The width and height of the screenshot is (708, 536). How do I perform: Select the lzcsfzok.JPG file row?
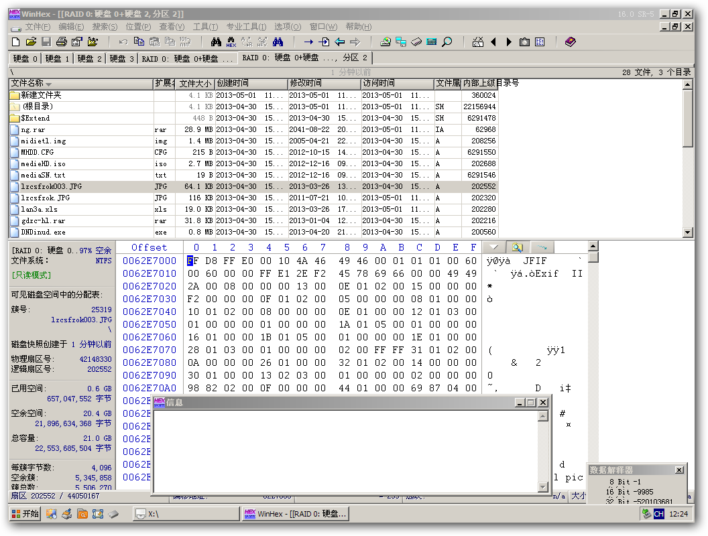pos(253,198)
